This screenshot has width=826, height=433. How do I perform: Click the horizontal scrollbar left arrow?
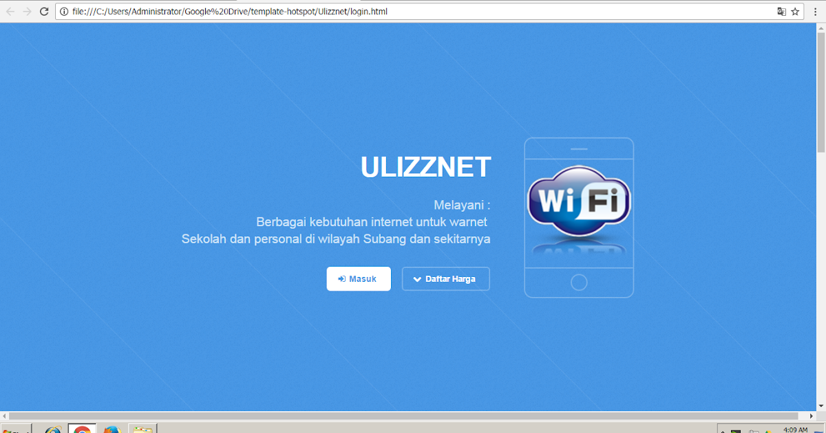coord(5,416)
